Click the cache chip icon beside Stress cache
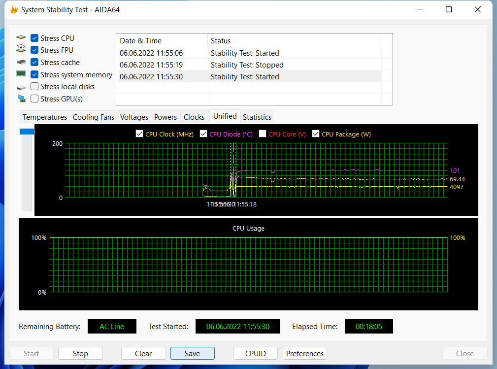497x369 pixels. pyautogui.click(x=21, y=62)
